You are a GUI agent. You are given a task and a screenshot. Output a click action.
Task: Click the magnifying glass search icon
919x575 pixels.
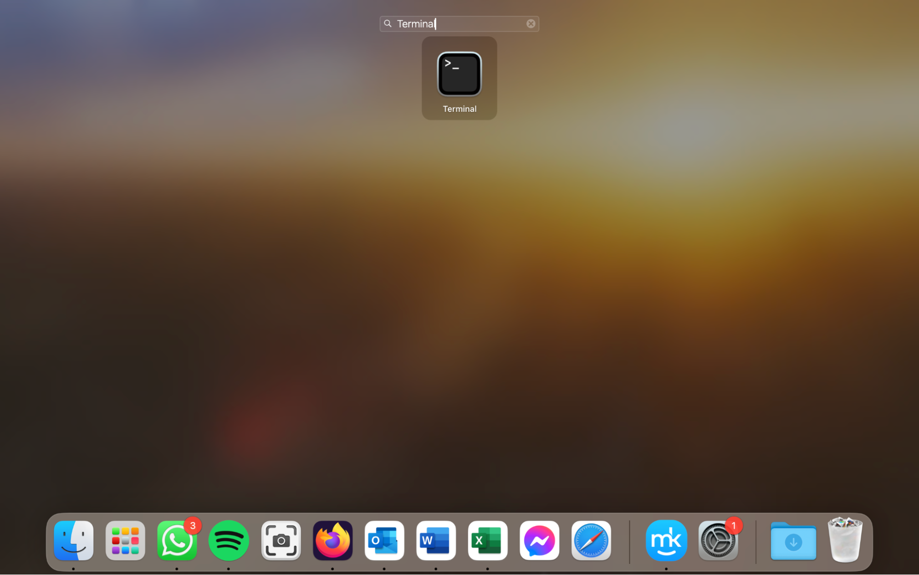pyautogui.click(x=388, y=23)
